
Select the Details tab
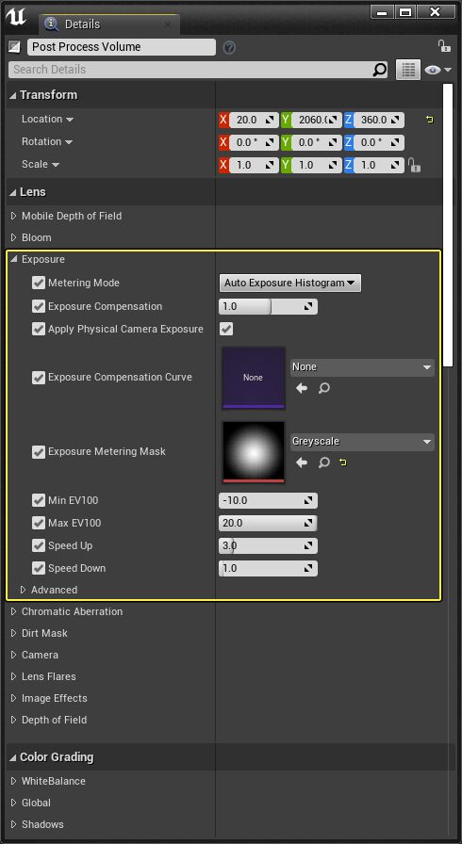tap(109, 24)
